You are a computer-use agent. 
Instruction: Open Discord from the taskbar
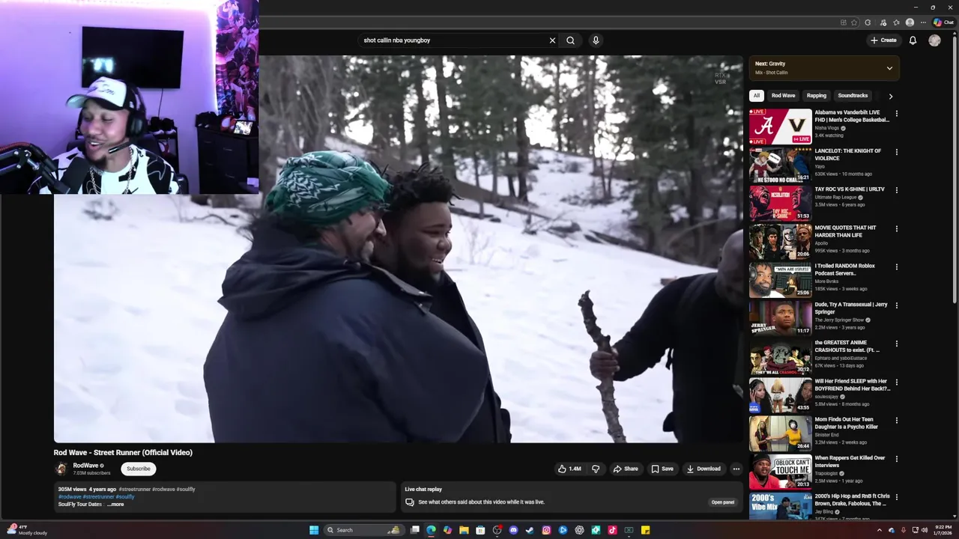coord(513,530)
